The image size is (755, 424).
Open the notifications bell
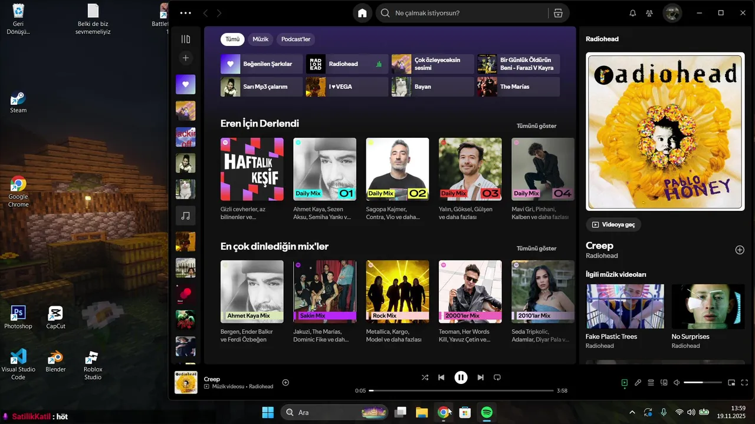pyautogui.click(x=633, y=13)
